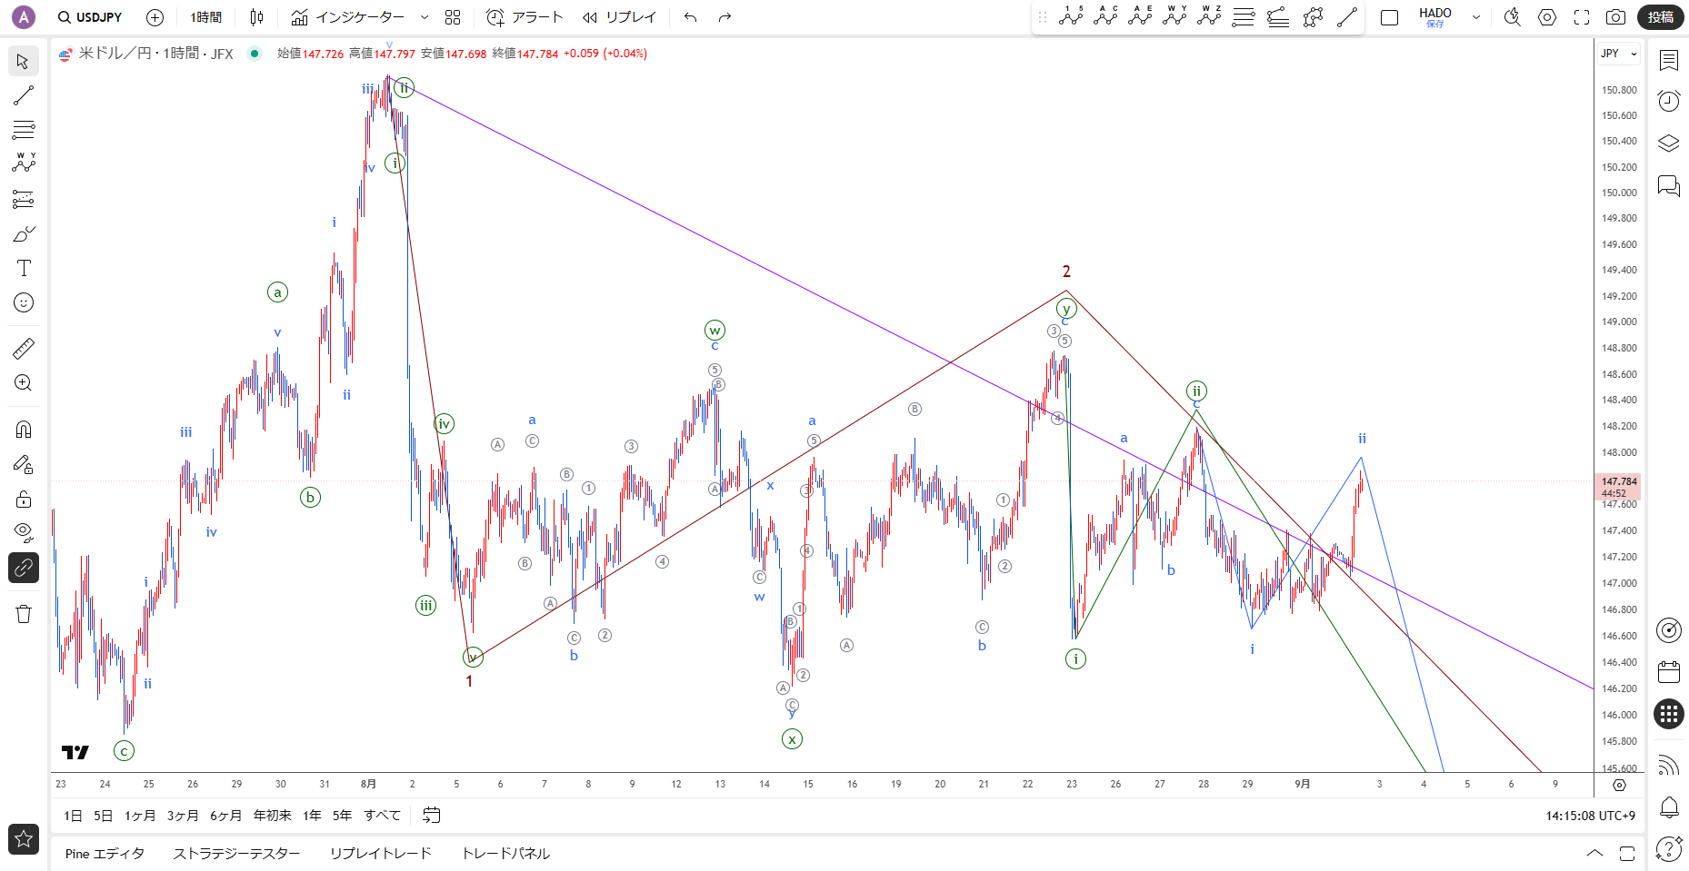Screen dimensions: 1689x871
Task: Toggle lock all drawings padlock
Action: 24,499
